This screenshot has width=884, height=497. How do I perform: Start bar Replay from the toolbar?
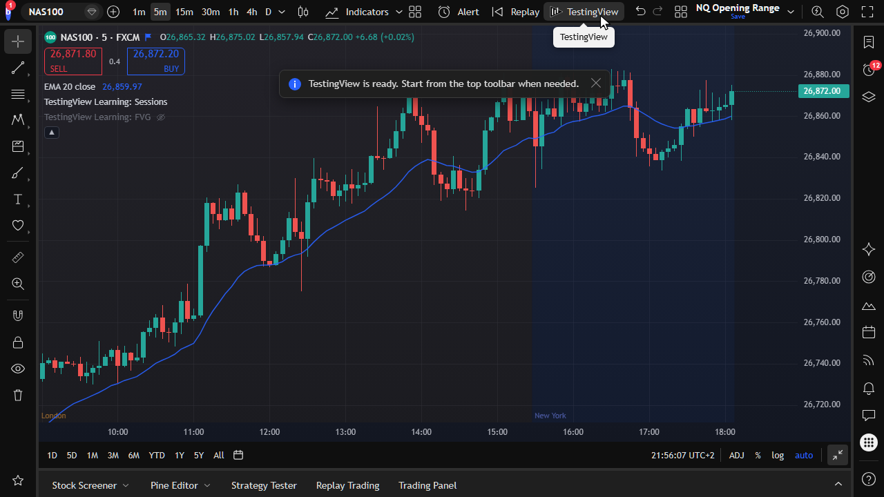[x=516, y=12]
